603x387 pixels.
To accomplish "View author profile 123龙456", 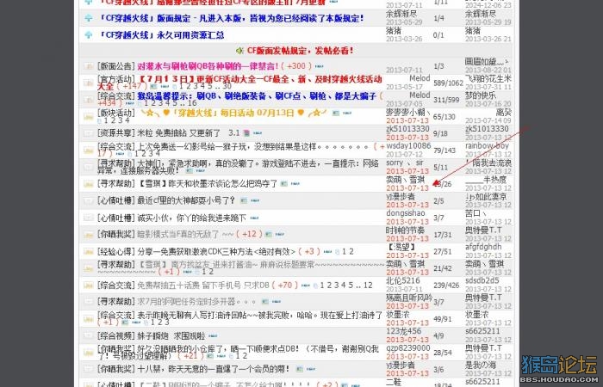I will [404, 331].
